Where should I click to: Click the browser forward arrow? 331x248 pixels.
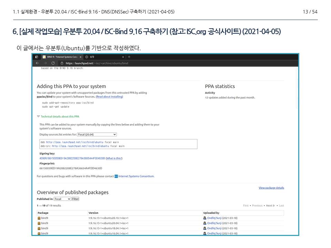click(45, 63)
